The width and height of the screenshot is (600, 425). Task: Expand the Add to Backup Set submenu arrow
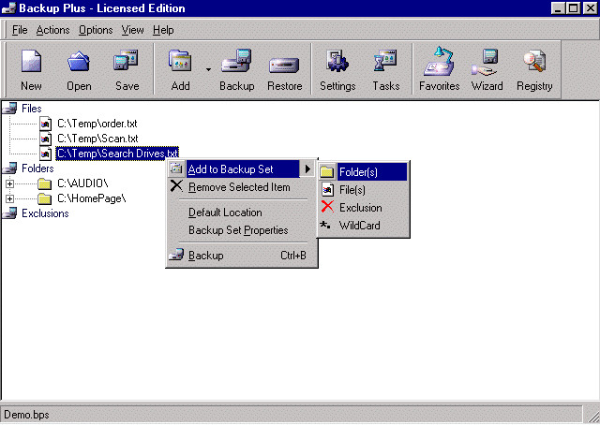click(x=307, y=169)
